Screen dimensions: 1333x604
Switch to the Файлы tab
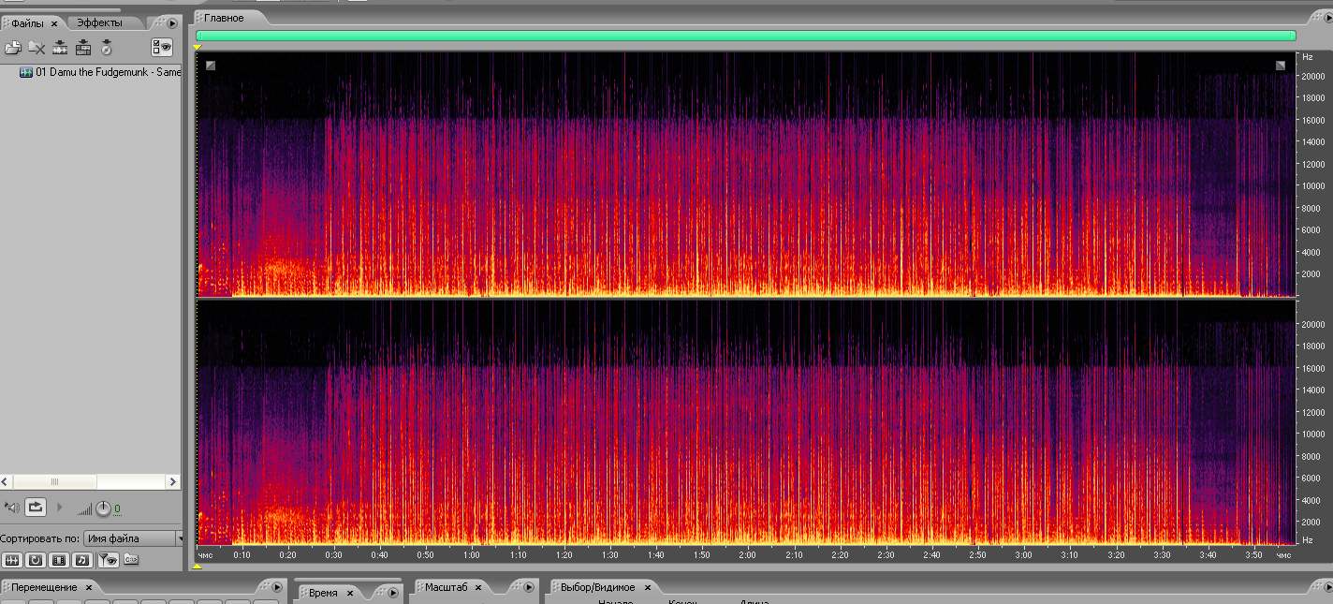click(27, 22)
